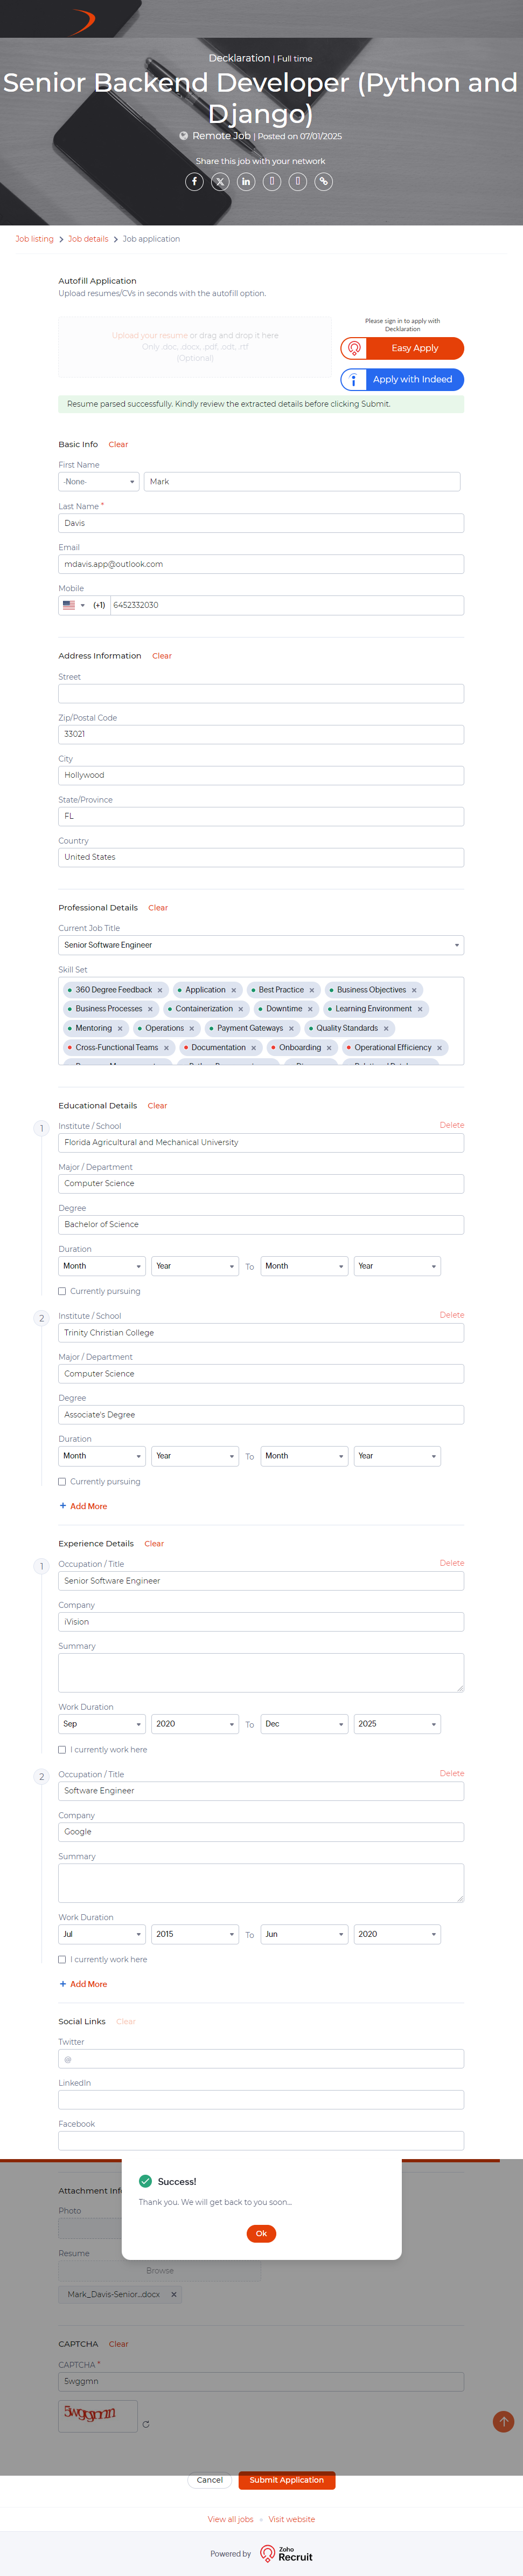Click the copy link share icon
523x2576 pixels.
point(323,181)
